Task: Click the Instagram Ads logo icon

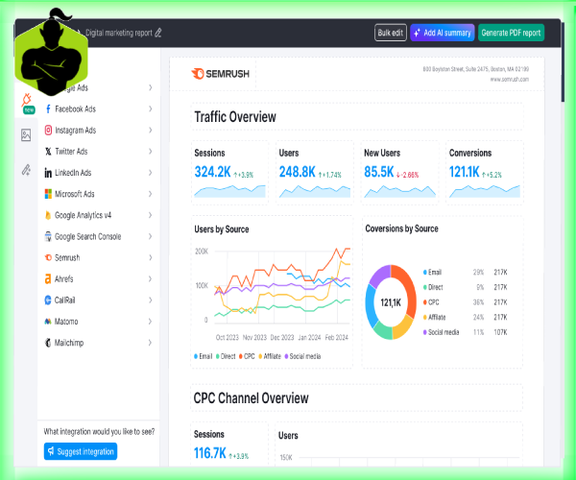Action: click(x=48, y=130)
